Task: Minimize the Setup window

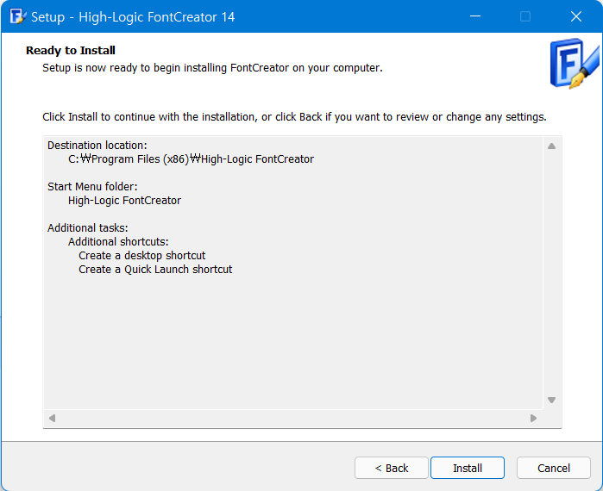Action: pos(475,16)
